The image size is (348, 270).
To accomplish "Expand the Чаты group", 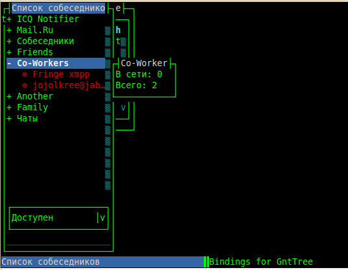I will coord(9,119).
